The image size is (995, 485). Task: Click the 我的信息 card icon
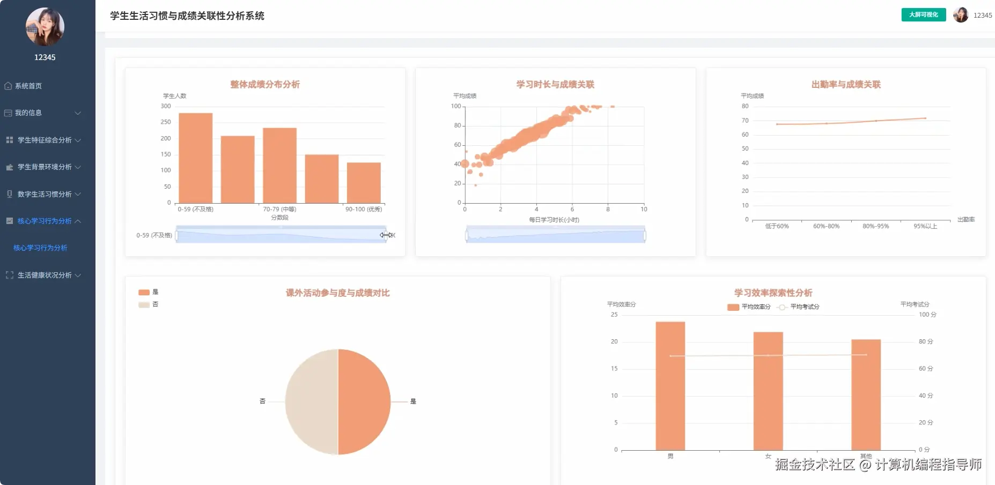point(8,113)
